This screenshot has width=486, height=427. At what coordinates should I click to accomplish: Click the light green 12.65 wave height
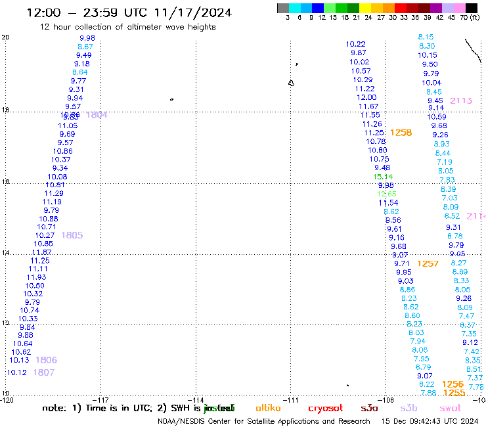pos(387,194)
